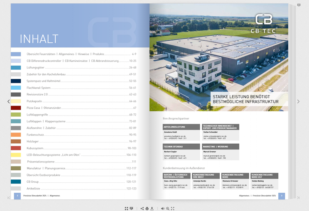Click the yellow LED-Beleuchtungssysteme color swatch
Viewport: 309px width, 211px height.
(x=16, y=155)
